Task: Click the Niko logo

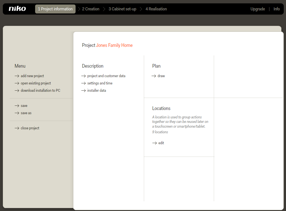Action: (17, 9)
